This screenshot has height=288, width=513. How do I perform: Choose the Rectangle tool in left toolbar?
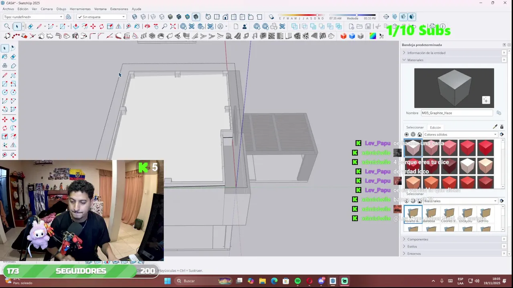(4, 84)
